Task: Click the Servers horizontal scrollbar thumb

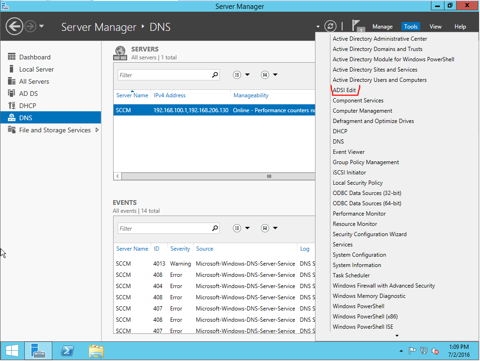Action: tap(219, 176)
